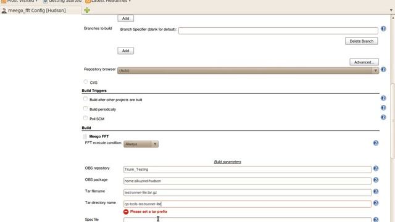The image size is (395, 222).
Task: Click the tar prefix error icon
Action: [x=126, y=212]
